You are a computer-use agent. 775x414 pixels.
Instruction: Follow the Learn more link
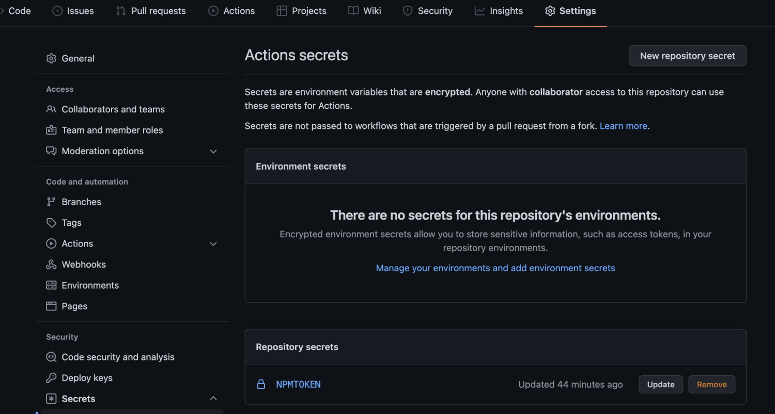(x=623, y=126)
